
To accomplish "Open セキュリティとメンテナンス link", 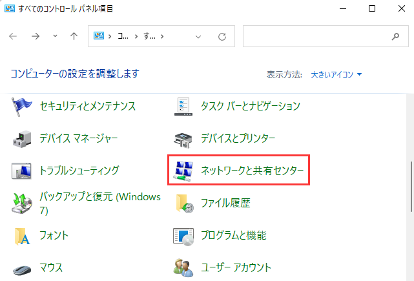I will click(x=87, y=106).
